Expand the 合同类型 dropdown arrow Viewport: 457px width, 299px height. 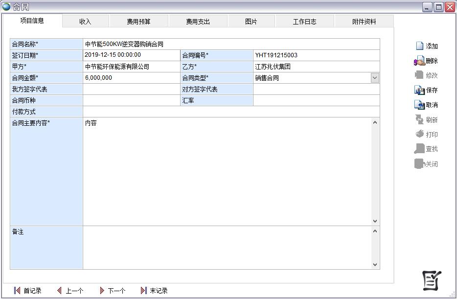[375, 78]
